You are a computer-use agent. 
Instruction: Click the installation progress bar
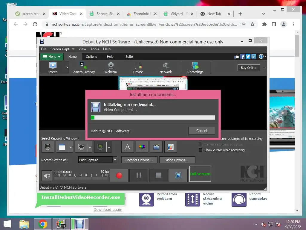(x=153, y=117)
